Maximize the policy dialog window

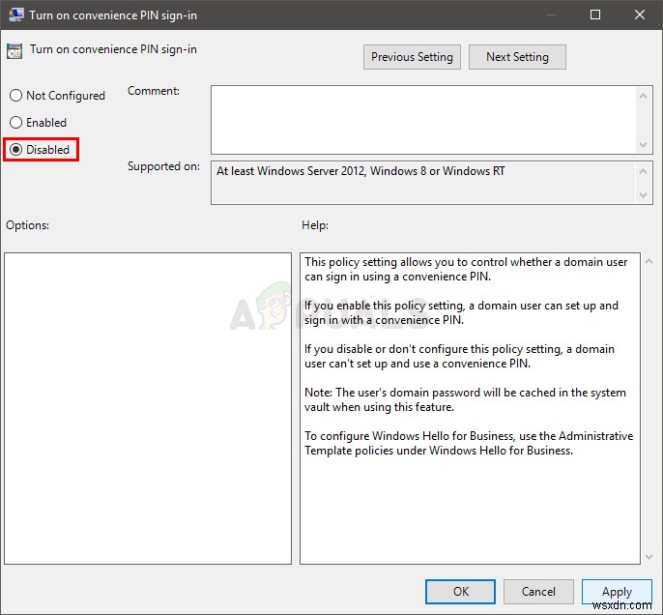595,15
